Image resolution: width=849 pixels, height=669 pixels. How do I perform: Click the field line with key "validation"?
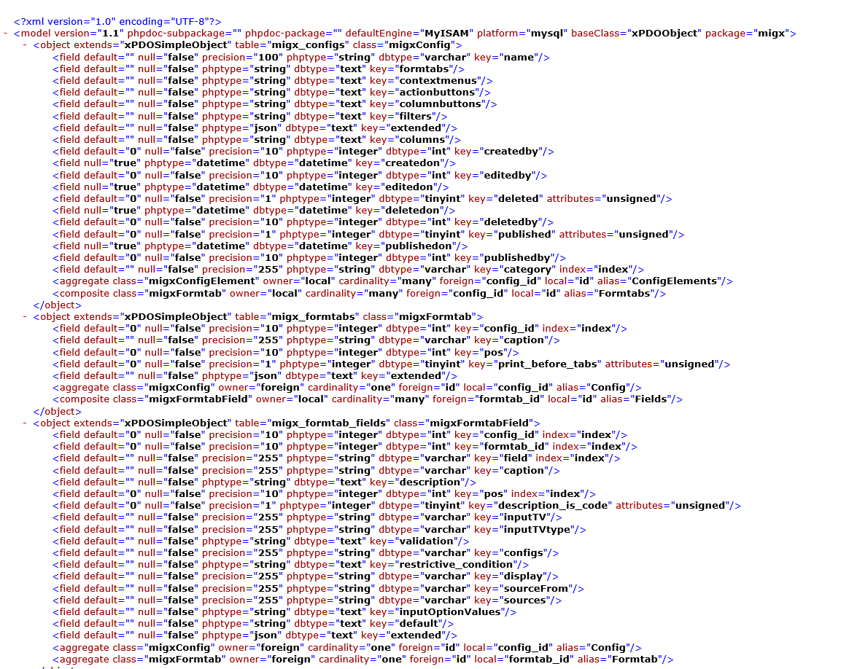click(x=261, y=541)
